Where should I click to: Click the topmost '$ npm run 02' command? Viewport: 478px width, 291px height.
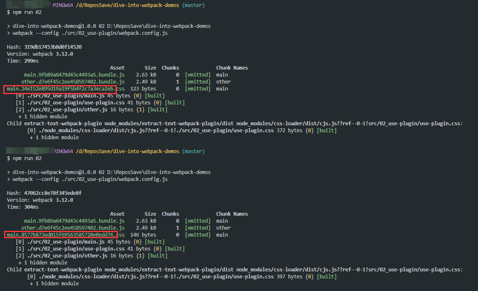[24, 12]
